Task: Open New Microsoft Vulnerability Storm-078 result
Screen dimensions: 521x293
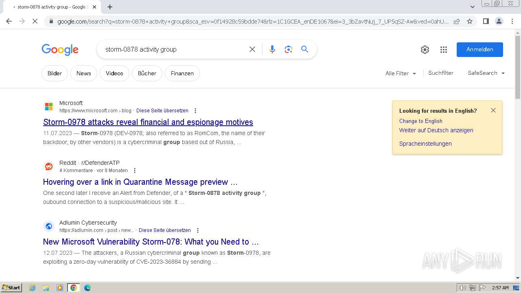Action: coord(151,242)
